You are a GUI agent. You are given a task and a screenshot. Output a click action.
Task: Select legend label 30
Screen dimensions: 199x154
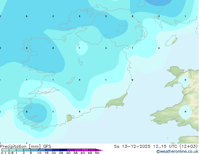(x=68, y=153)
